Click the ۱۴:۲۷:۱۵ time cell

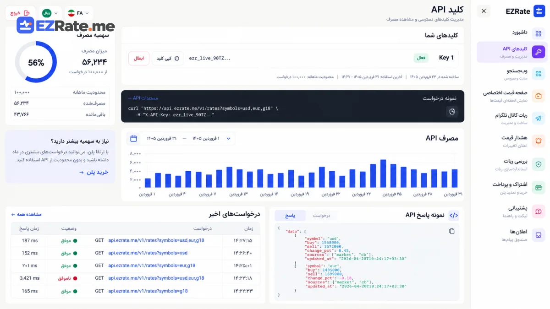[x=242, y=240]
